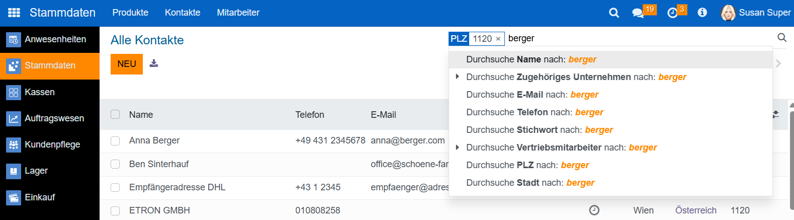Viewport: 794px width, 220px height.
Task: Open the Produkte menu
Action: pyautogui.click(x=130, y=13)
